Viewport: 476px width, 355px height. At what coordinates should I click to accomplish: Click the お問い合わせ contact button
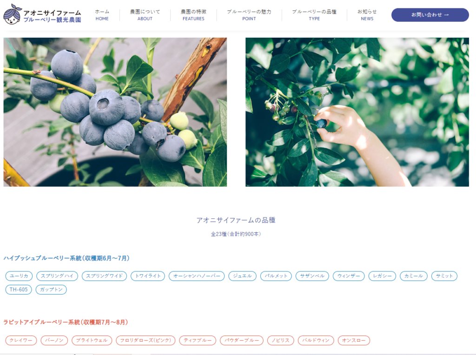tap(430, 15)
